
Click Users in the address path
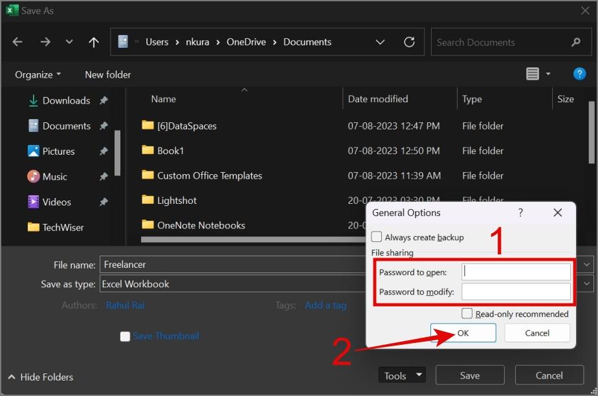(157, 42)
